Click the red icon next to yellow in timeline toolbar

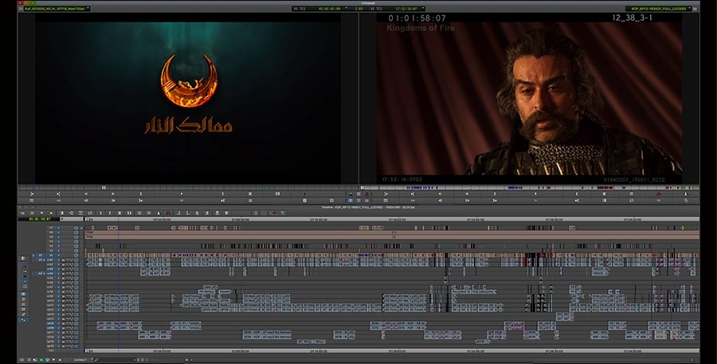tap(168, 213)
